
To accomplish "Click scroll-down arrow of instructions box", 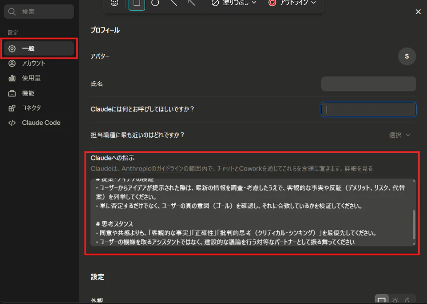I will tap(414, 244).
